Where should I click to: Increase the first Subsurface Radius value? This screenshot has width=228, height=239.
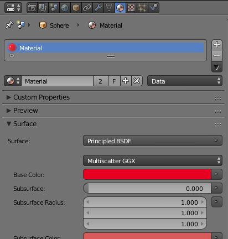pos(203,202)
